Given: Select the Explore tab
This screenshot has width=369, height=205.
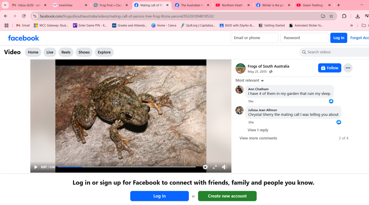Looking at the screenshot, I should [x=104, y=52].
